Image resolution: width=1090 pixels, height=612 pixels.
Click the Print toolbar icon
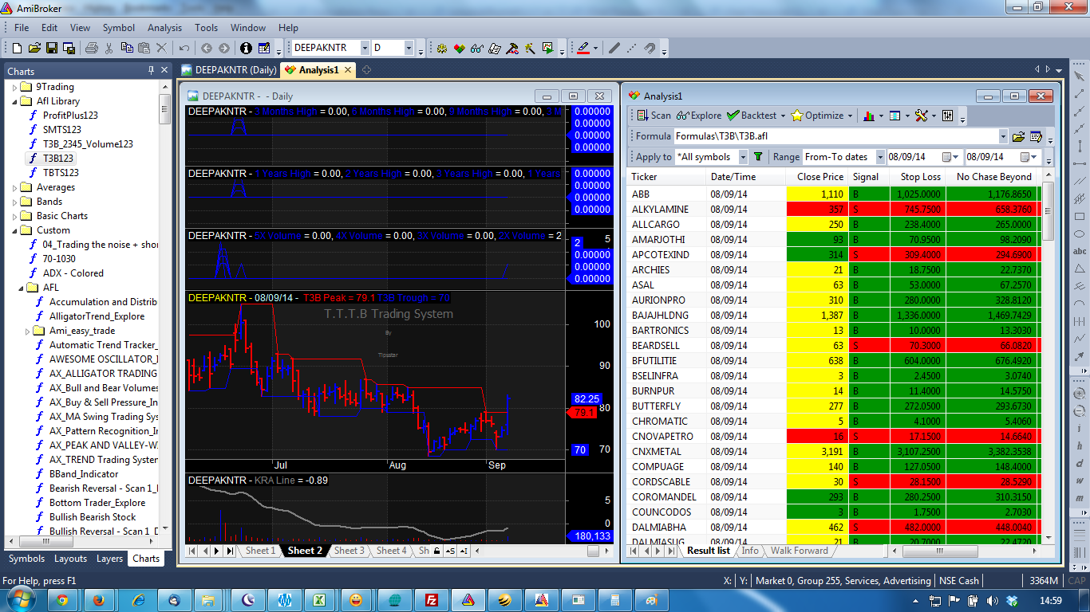[x=91, y=48]
